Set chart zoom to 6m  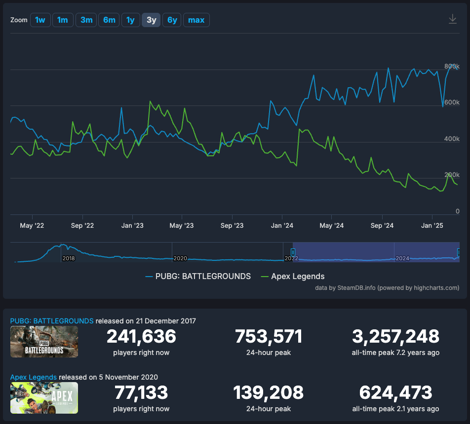pyautogui.click(x=109, y=20)
